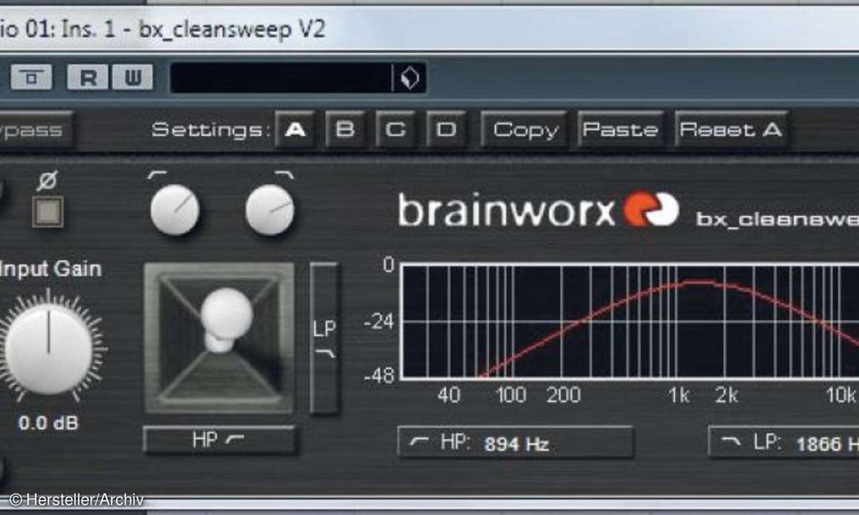Click the LP 1866 Hz frequency field
The height and width of the screenshot is (515, 859).
[784, 443]
